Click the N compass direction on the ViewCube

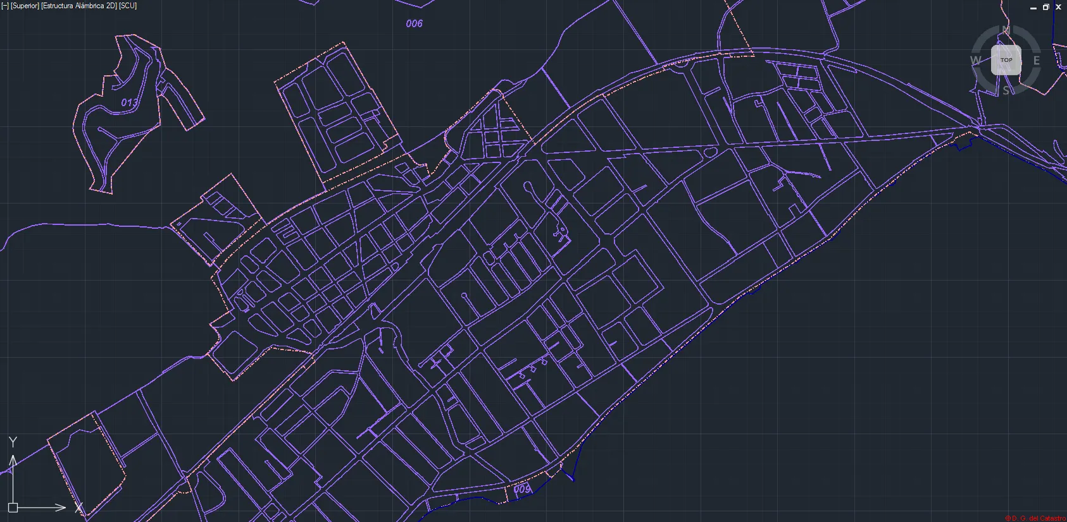(x=1006, y=30)
